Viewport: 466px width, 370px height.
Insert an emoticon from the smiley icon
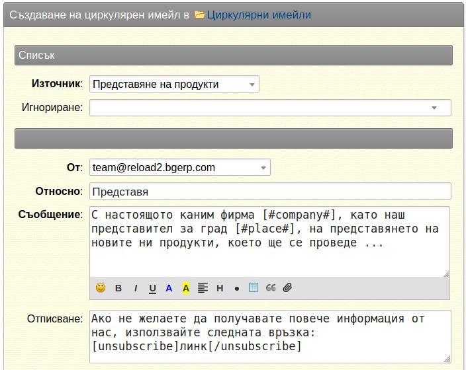point(101,287)
